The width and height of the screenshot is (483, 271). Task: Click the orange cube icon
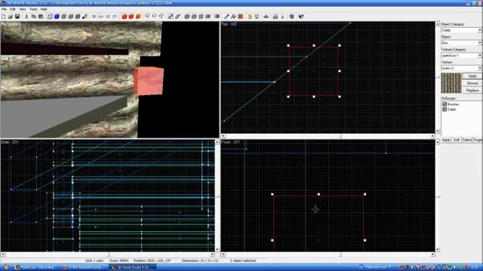138,17
